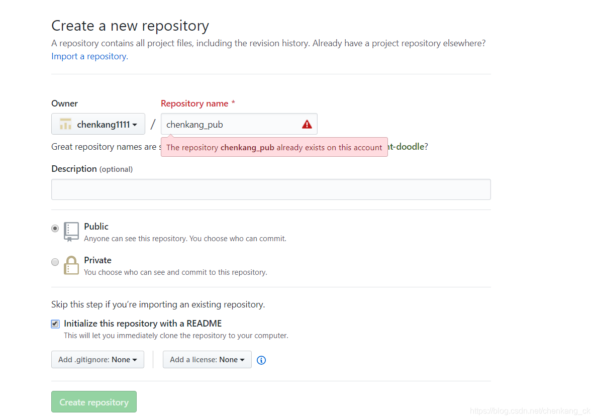Expand the Add a license: None dropdown

point(207,359)
